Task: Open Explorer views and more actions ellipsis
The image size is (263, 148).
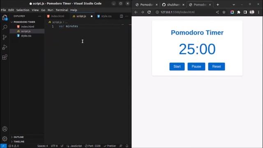Action: coord(39,16)
